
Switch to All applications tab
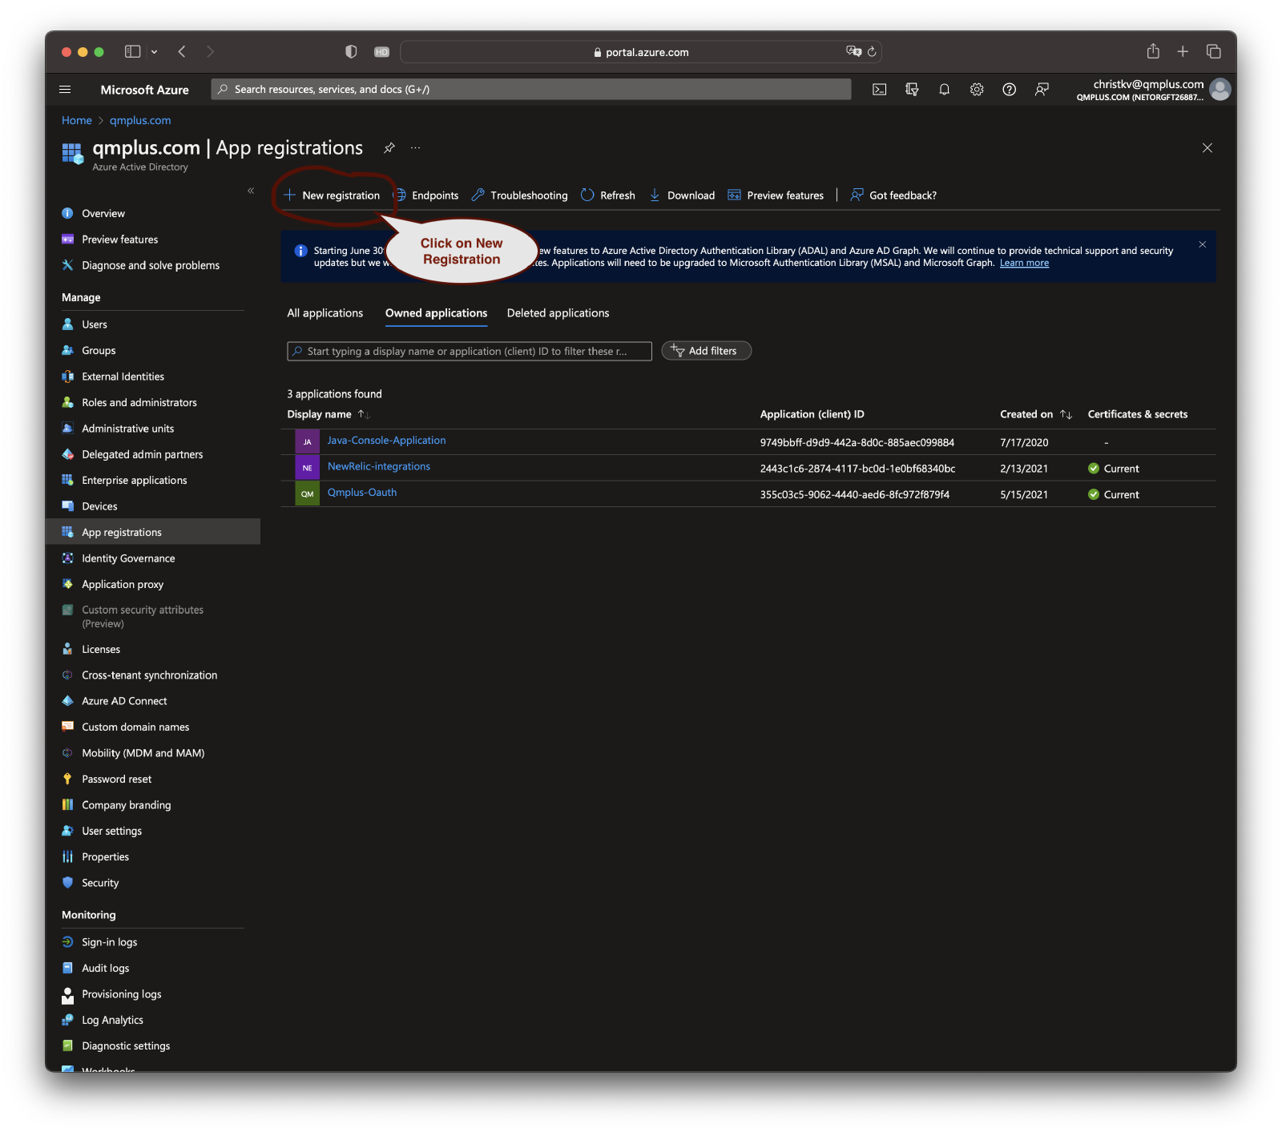click(x=325, y=313)
